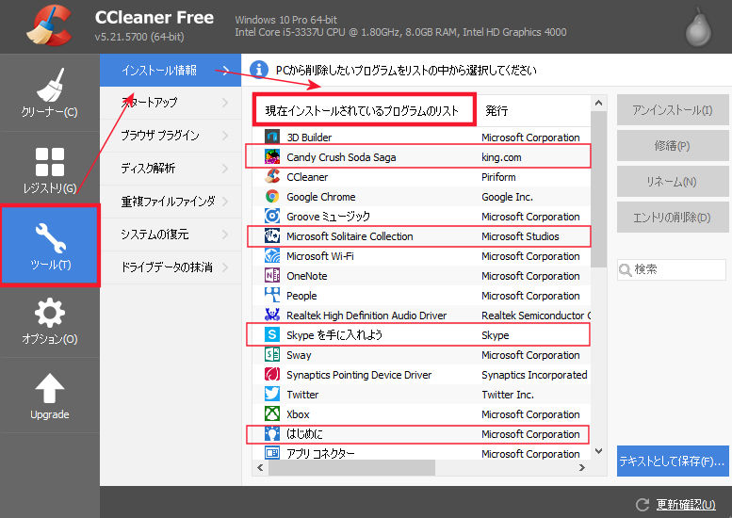Viewport: 732px width, 518px height.
Task: Select the Synaptics Pointing Device icon
Action: (x=272, y=374)
